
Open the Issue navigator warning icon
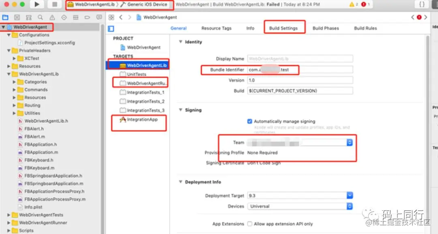pyautogui.click(x=52, y=17)
